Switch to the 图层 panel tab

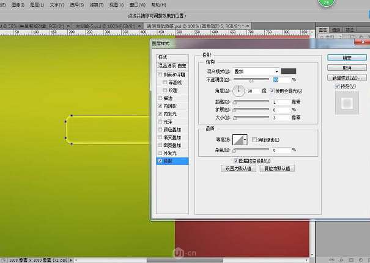(x=322, y=30)
